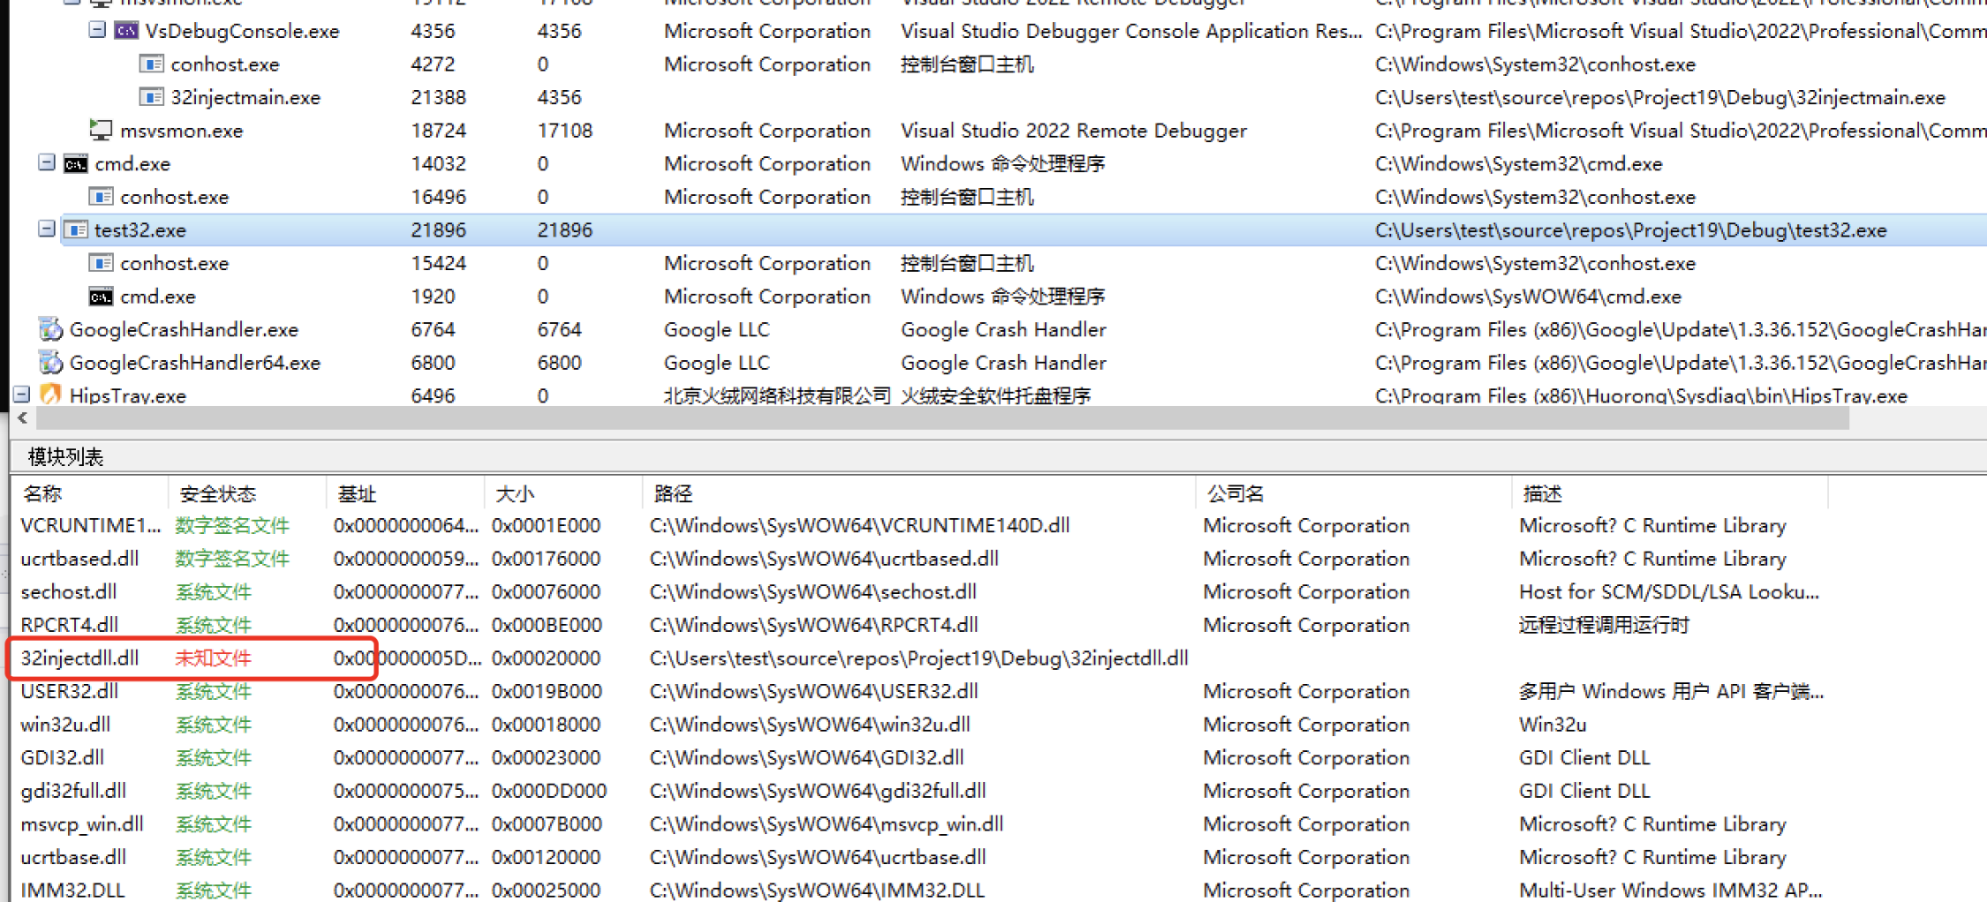Click the msvsmon.exe monitor icon

tap(101, 131)
